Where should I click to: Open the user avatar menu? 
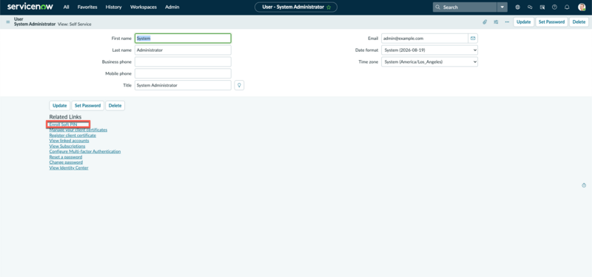pos(582,7)
